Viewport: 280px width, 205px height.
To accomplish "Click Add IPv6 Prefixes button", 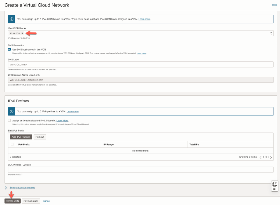I will (21, 137).
